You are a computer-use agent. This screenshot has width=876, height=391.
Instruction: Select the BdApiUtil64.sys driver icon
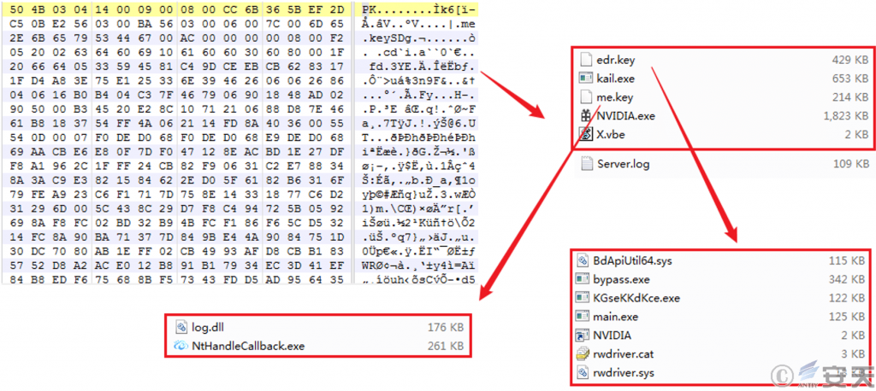(x=583, y=260)
